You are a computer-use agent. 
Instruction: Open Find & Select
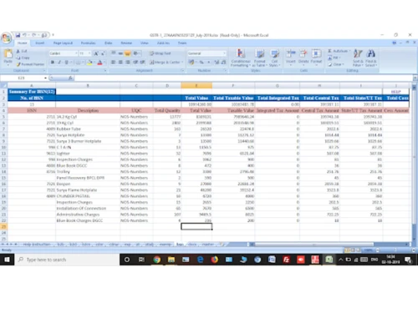click(371, 58)
